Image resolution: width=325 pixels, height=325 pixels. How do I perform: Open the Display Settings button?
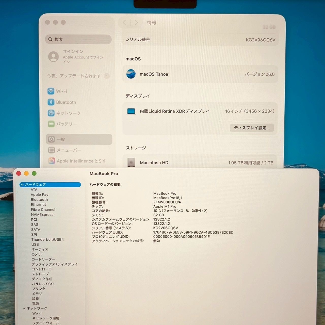tap(252, 128)
